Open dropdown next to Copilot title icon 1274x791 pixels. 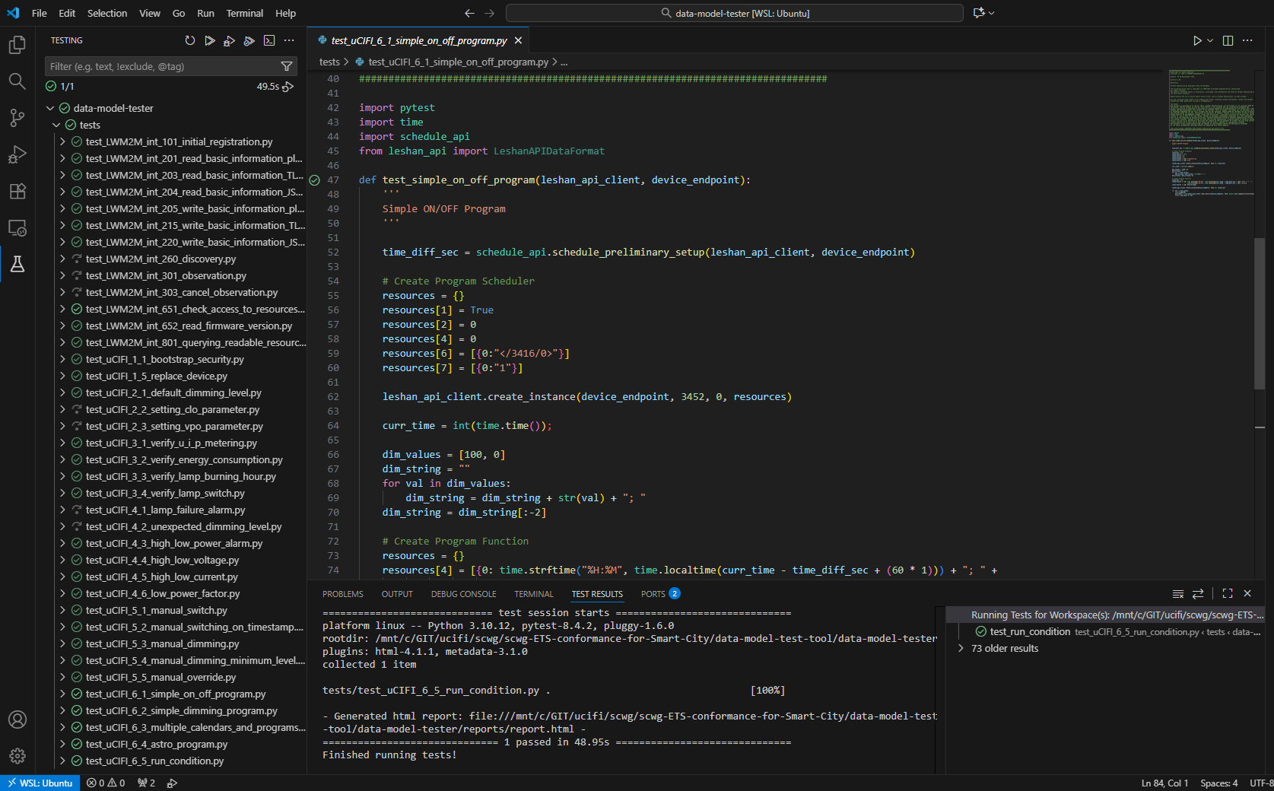pyautogui.click(x=991, y=13)
